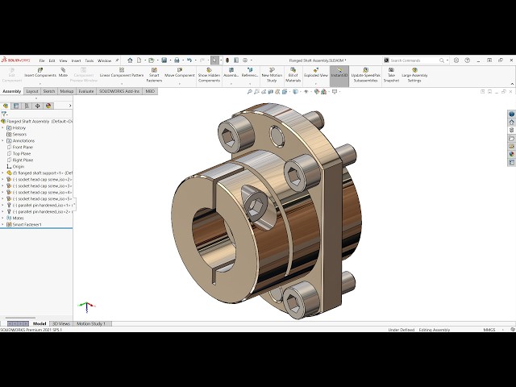Open the search options dropdown arrow
The width and height of the screenshot is (516, 387).
pyautogui.click(x=447, y=60)
